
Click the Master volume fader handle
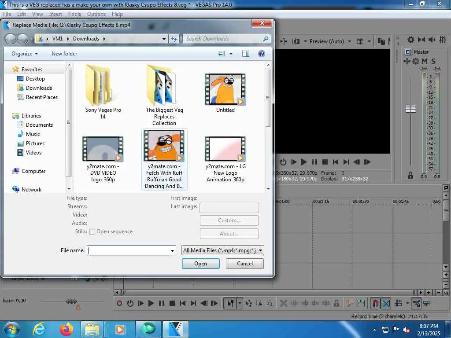(x=410, y=109)
